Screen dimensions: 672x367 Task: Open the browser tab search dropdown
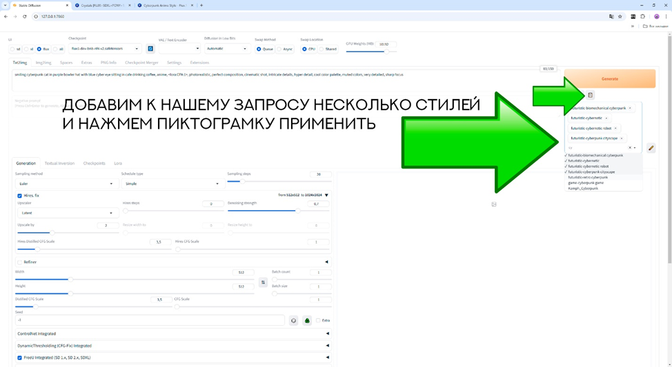click(5, 6)
